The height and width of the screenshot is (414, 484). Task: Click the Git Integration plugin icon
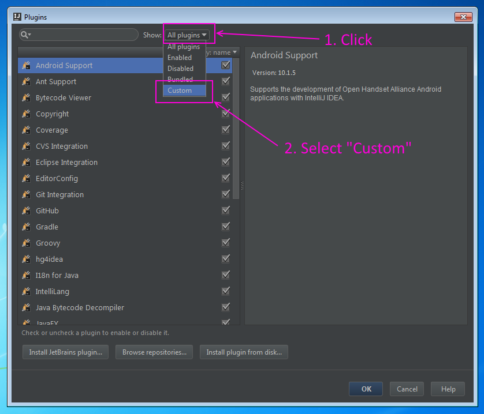pos(26,194)
